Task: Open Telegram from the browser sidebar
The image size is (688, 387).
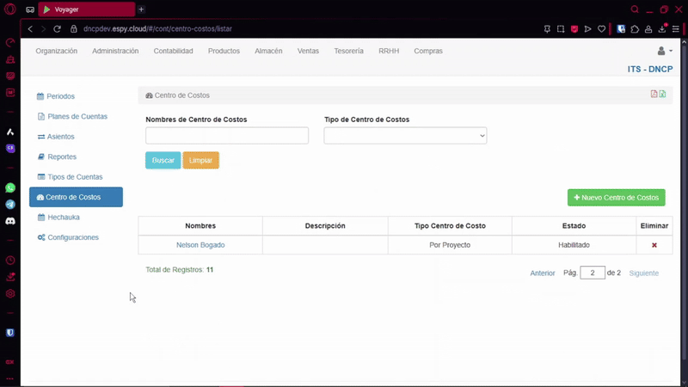Action: tap(10, 205)
